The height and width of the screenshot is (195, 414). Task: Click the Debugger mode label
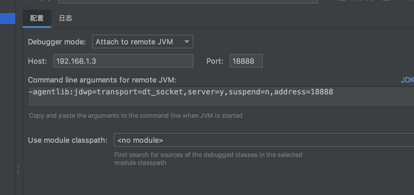(57, 42)
